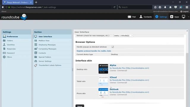
Task: Select the Outlook phone skin thumbnail
Action: click(103, 93)
